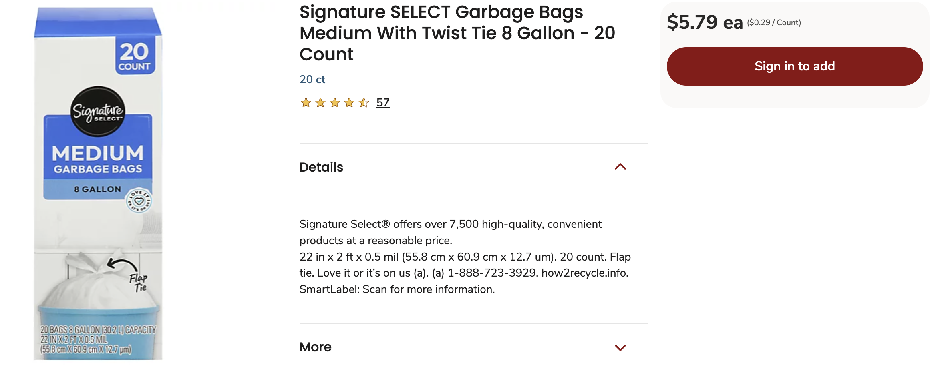Expand More using the down chevron
Screen dimensions: 930x369
(x=620, y=347)
